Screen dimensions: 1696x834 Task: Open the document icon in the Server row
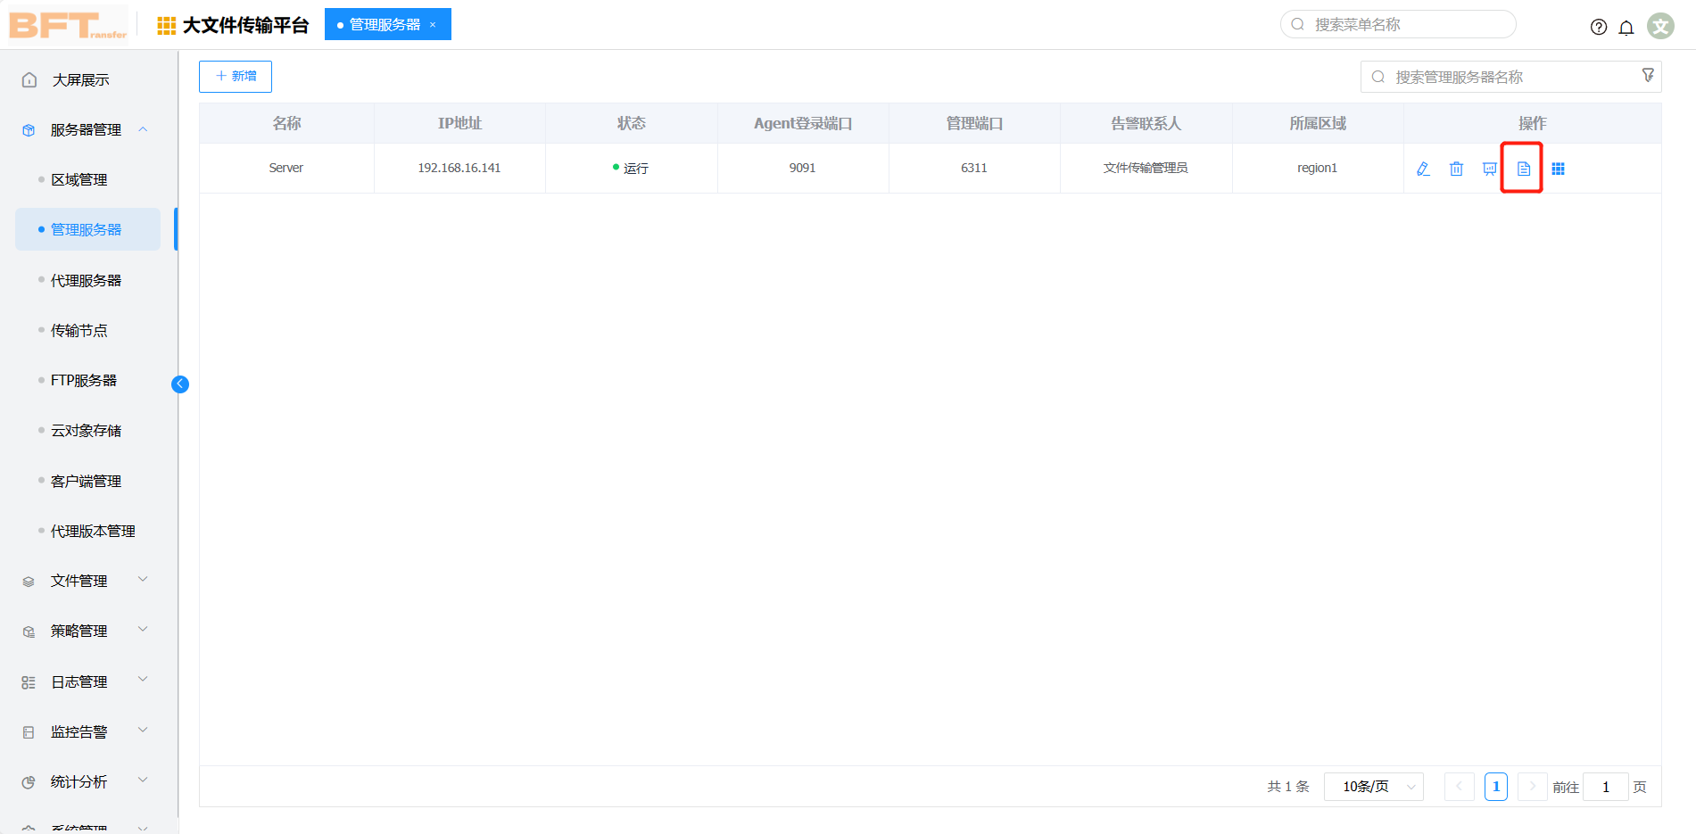(1523, 169)
